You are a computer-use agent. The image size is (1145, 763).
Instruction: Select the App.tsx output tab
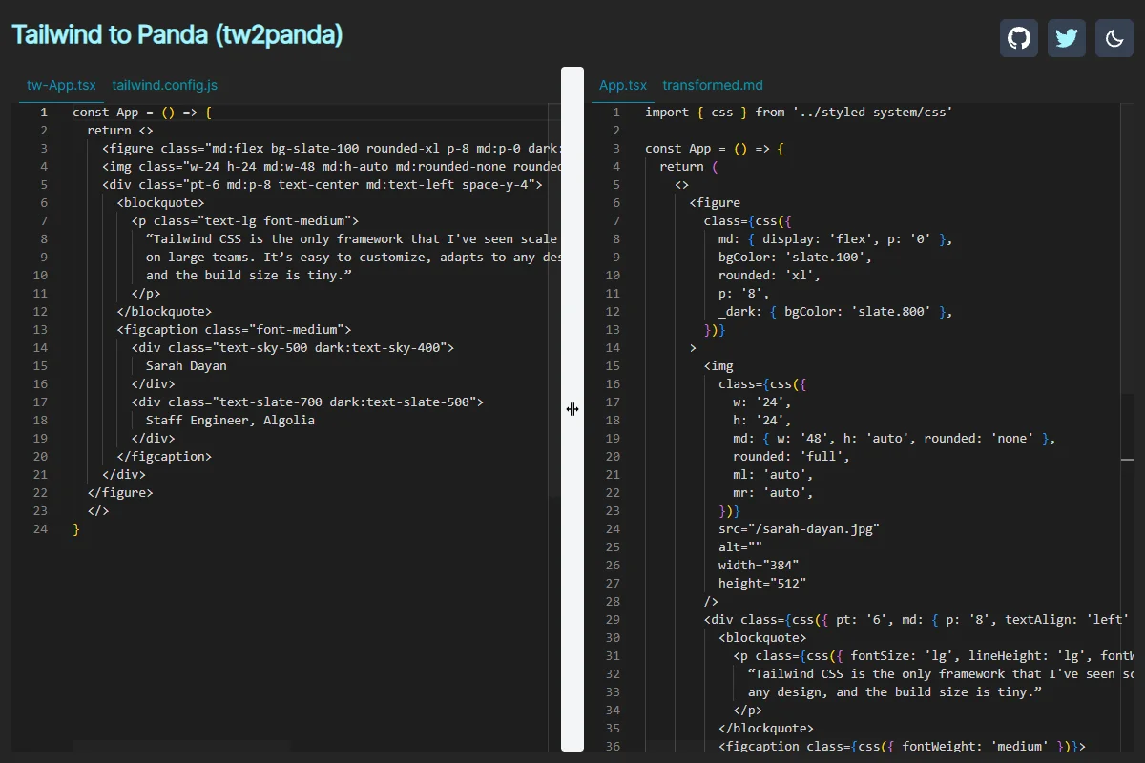click(623, 85)
